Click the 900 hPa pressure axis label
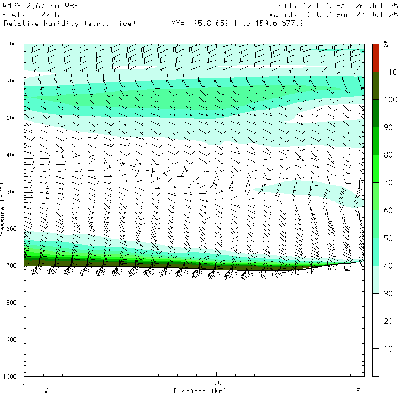Viewport: 401px width, 401px height. [12, 340]
